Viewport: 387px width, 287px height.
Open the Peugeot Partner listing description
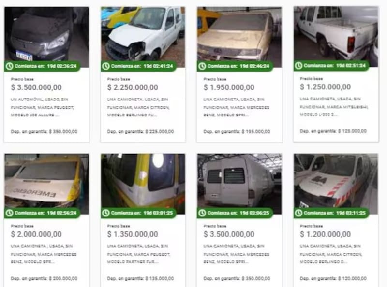tap(138, 254)
